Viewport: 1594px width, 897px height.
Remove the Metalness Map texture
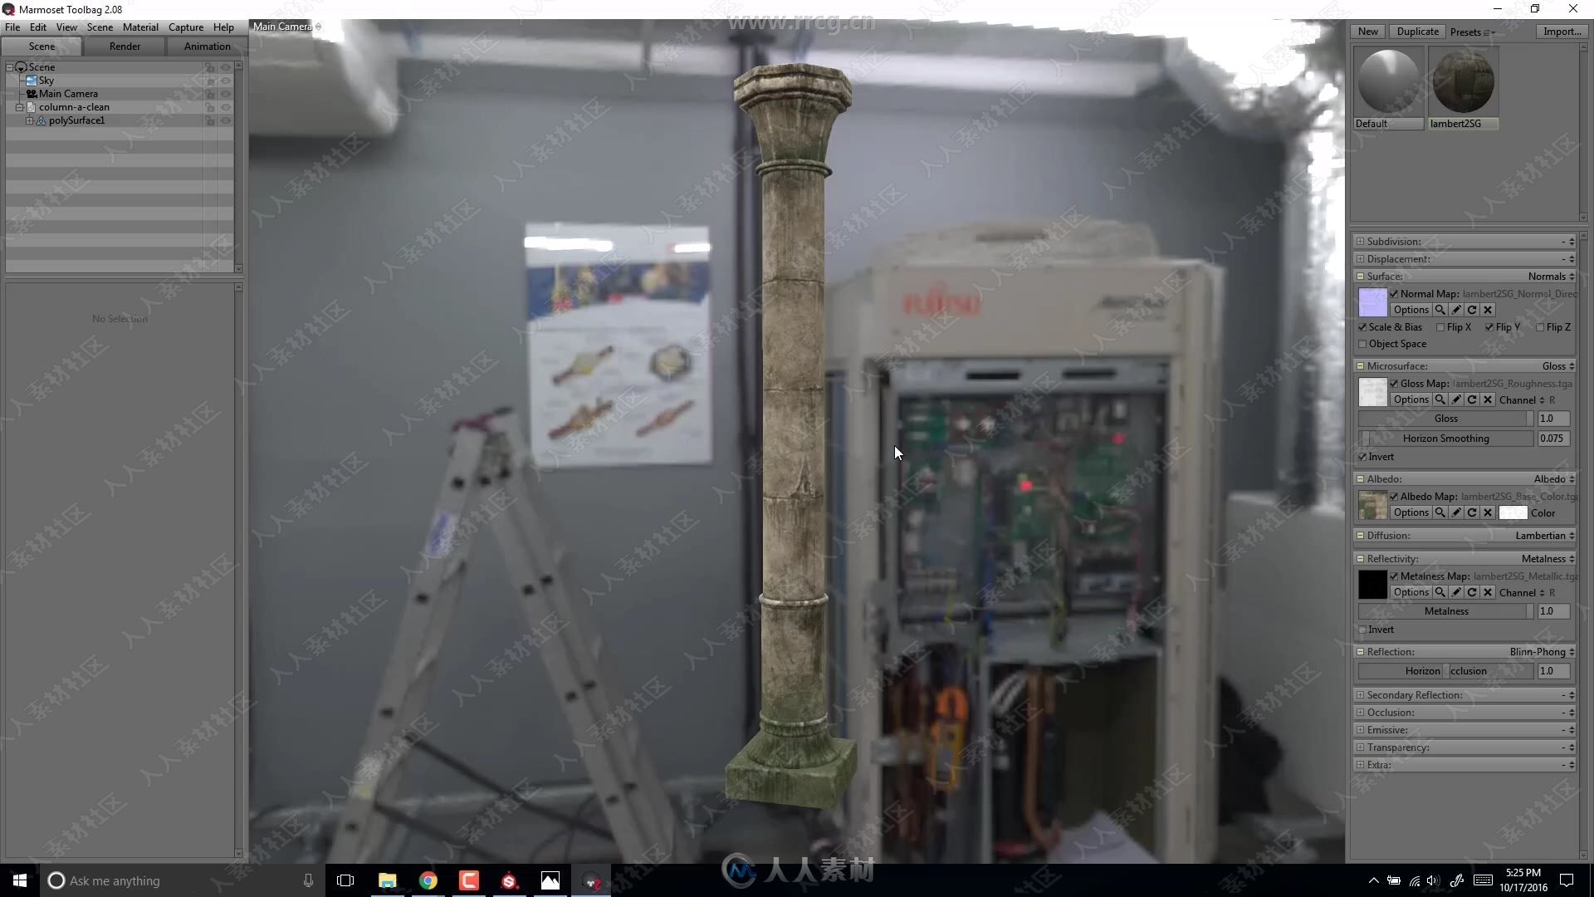pyautogui.click(x=1488, y=592)
